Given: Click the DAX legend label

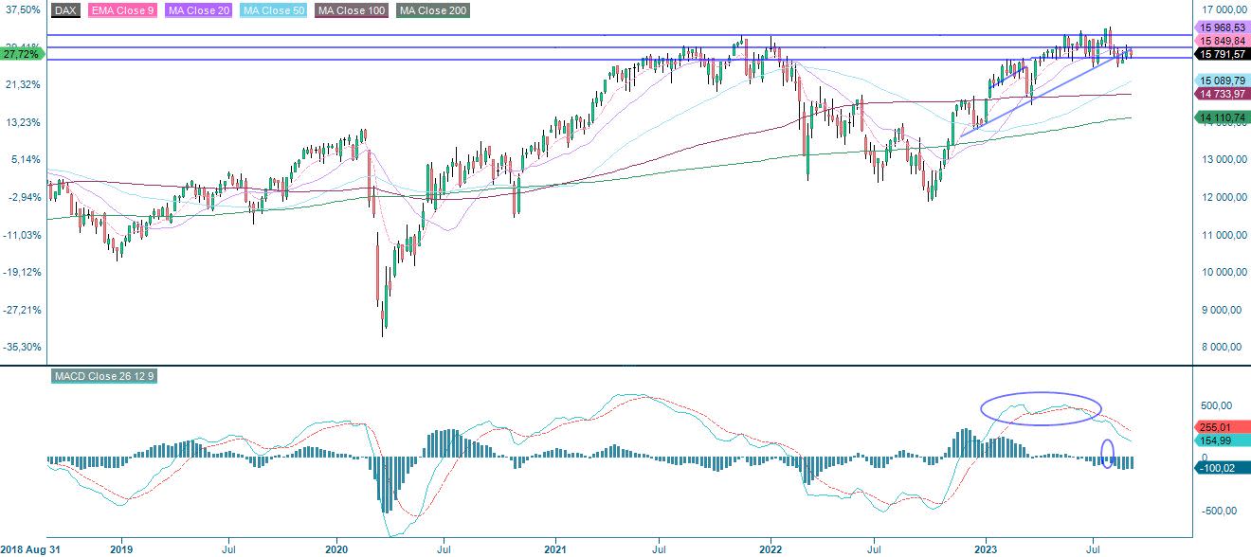Looking at the screenshot, I should (65, 10).
